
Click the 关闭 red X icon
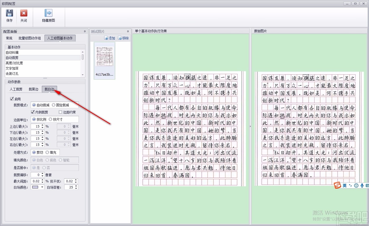24,13
